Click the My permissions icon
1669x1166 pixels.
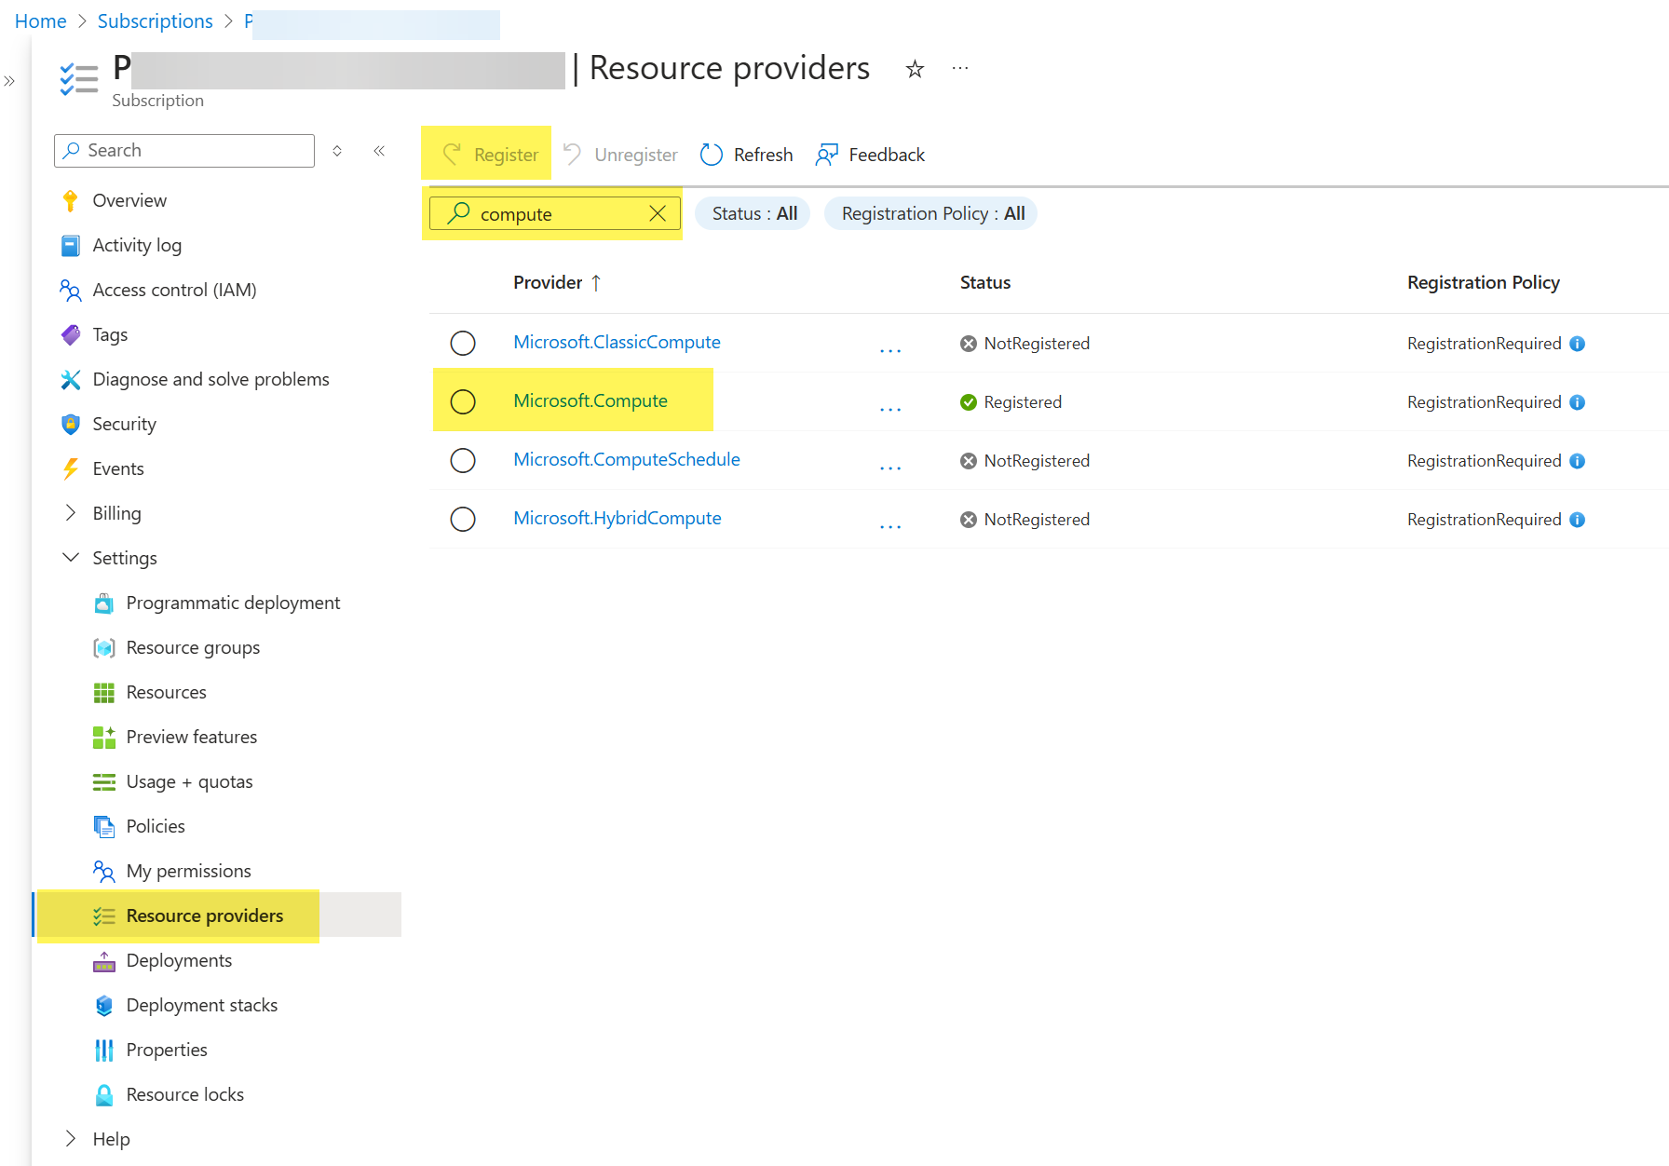click(x=104, y=871)
